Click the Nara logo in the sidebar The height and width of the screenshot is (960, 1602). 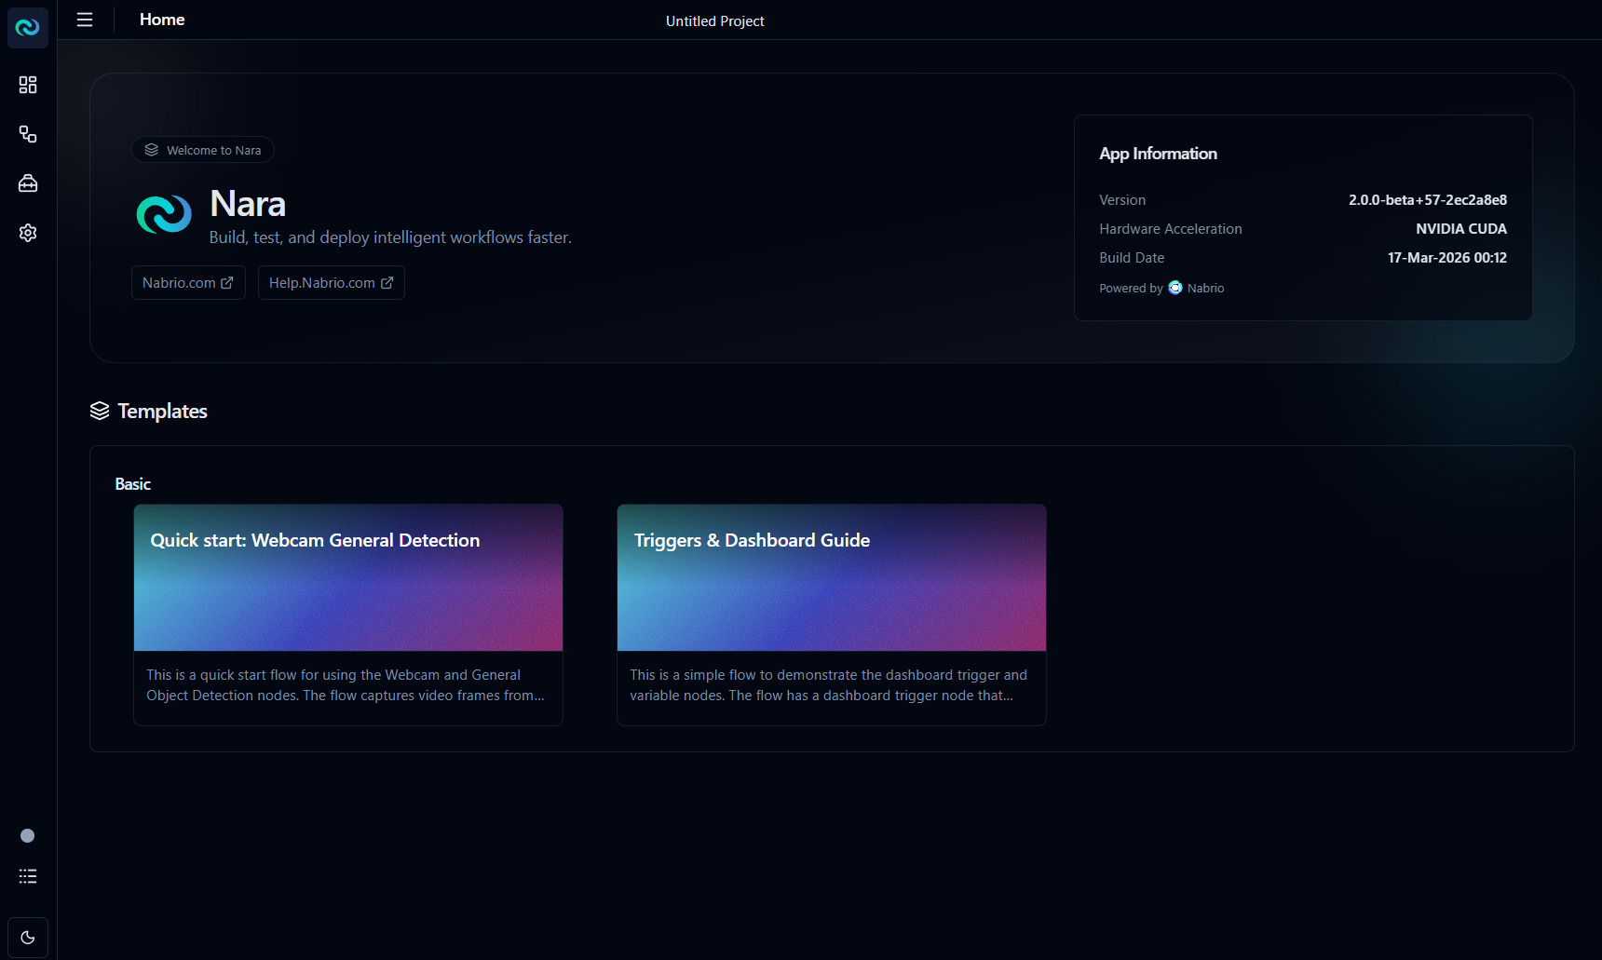[28, 28]
